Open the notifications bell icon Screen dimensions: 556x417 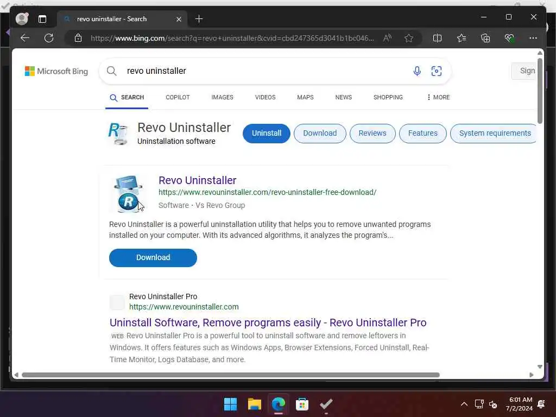pyautogui.click(x=541, y=404)
